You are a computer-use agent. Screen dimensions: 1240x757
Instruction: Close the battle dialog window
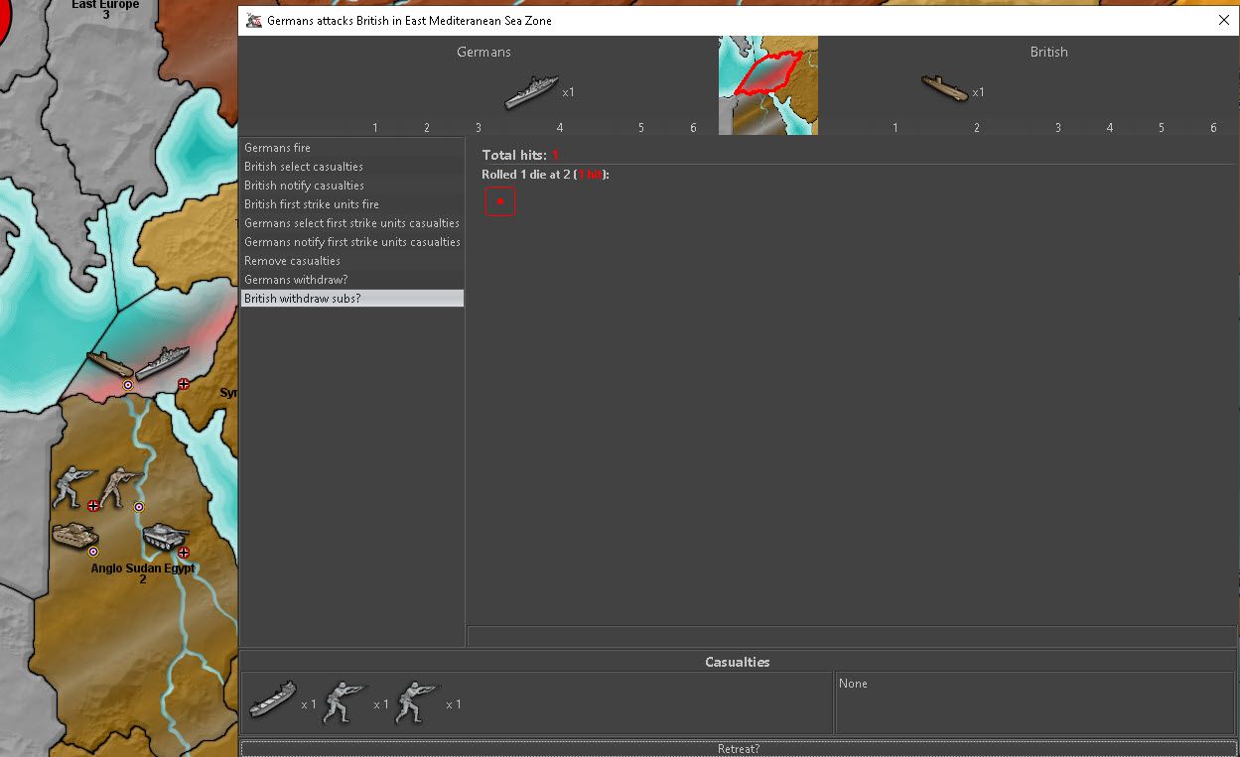click(1223, 20)
